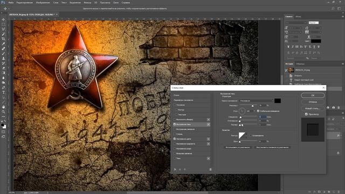
Task: Select the Horizontal Type tool
Action: tap(3, 92)
